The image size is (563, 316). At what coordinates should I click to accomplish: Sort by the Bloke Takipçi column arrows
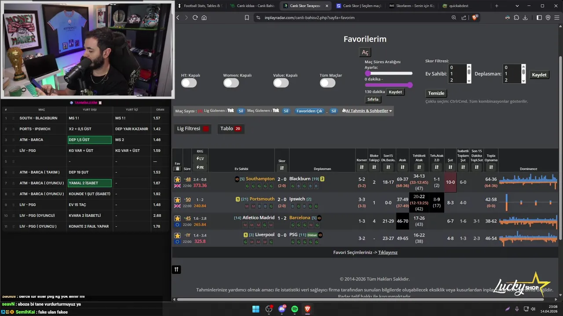click(x=374, y=167)
